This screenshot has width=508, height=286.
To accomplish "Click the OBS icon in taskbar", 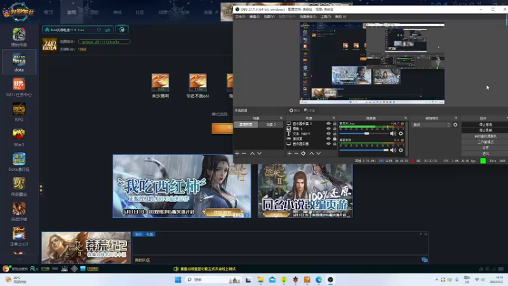I will [x=330, y=280].
